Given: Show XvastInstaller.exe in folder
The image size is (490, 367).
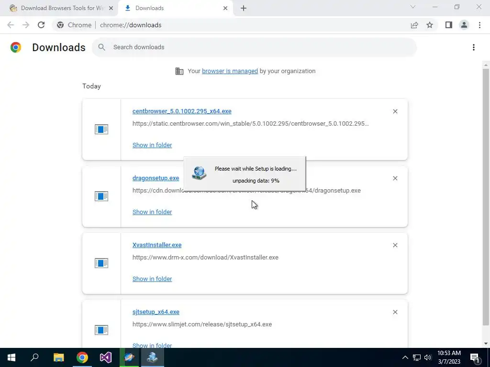Looking at the screenshot, I should pyautogui.click(x=152, y=279).
